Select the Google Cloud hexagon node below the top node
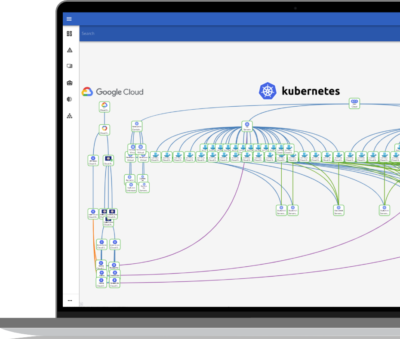400x339 pixels. point(105,130)
